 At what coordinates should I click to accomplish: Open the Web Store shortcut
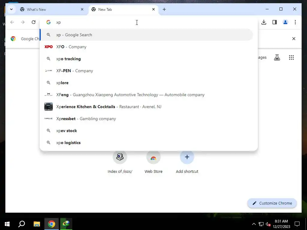(153, 161)
